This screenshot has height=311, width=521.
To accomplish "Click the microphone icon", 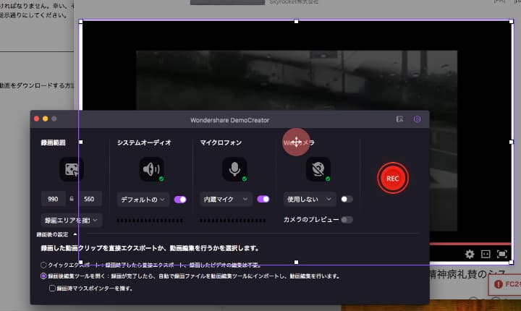I will 234,169.
